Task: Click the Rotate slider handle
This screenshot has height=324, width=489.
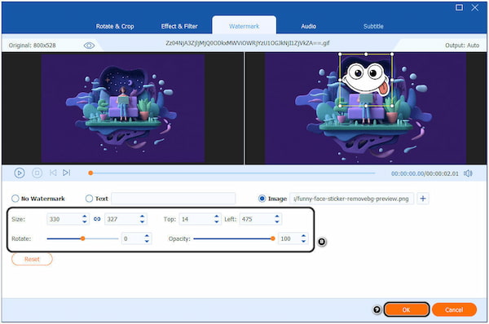Action: [82, 239]
